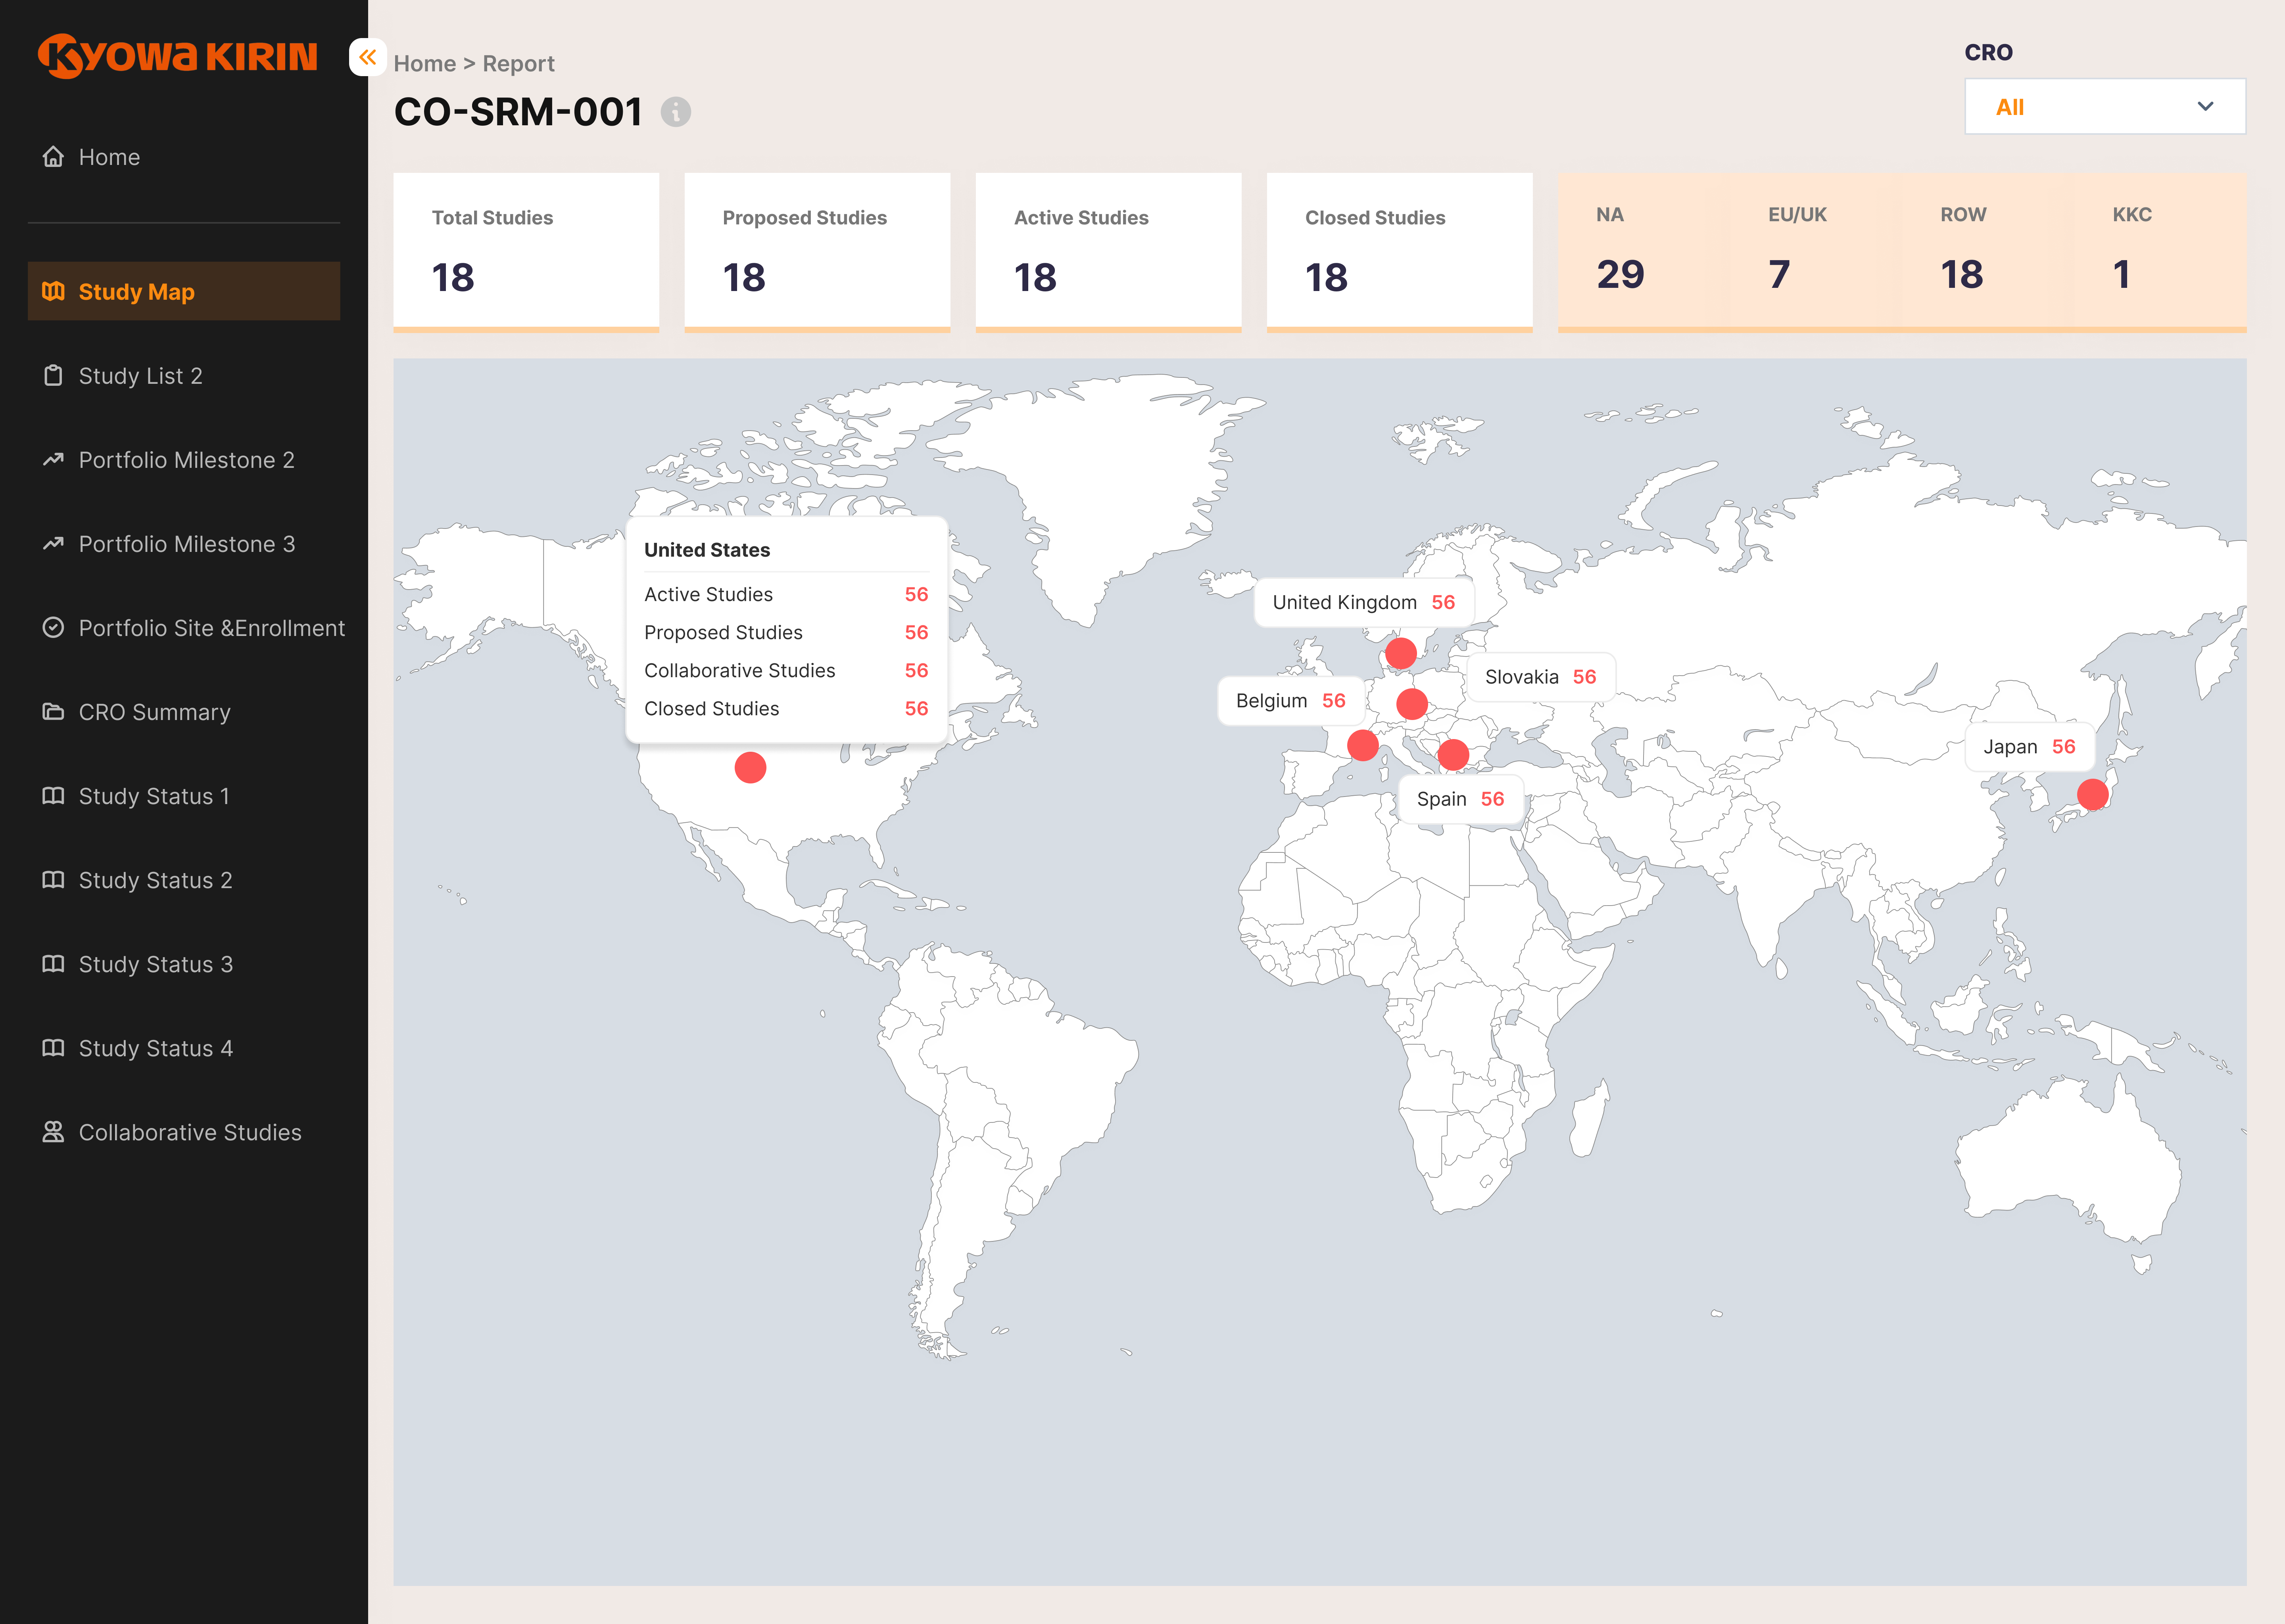
Task: Click the United States map marker dot
Action: click(750, 767)
